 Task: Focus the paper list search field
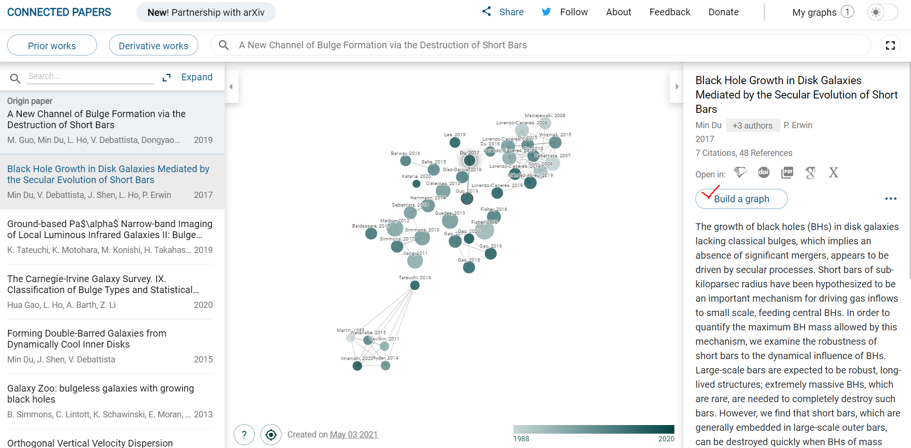90,76
